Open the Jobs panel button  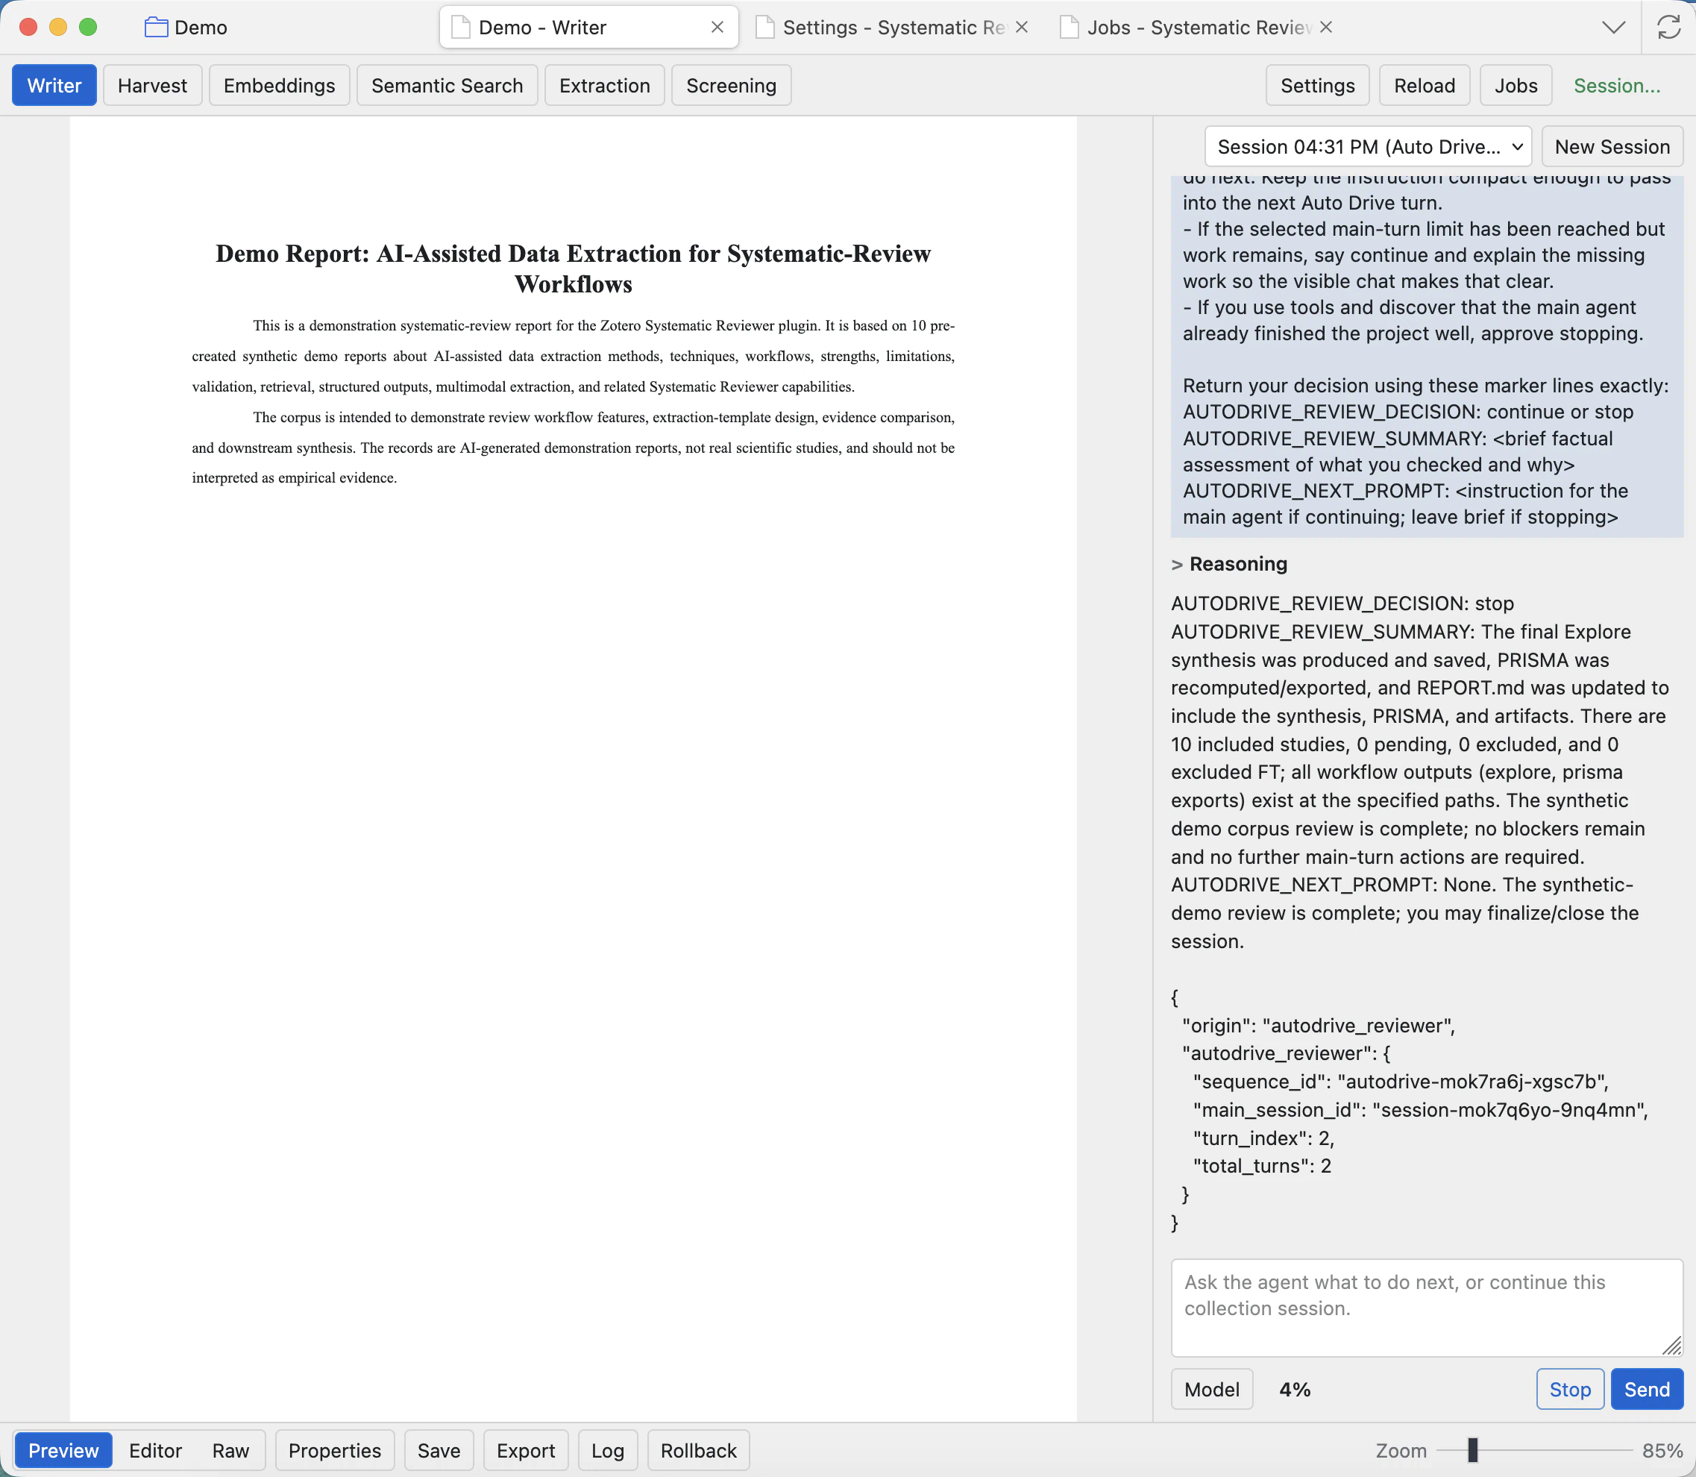1516,85
